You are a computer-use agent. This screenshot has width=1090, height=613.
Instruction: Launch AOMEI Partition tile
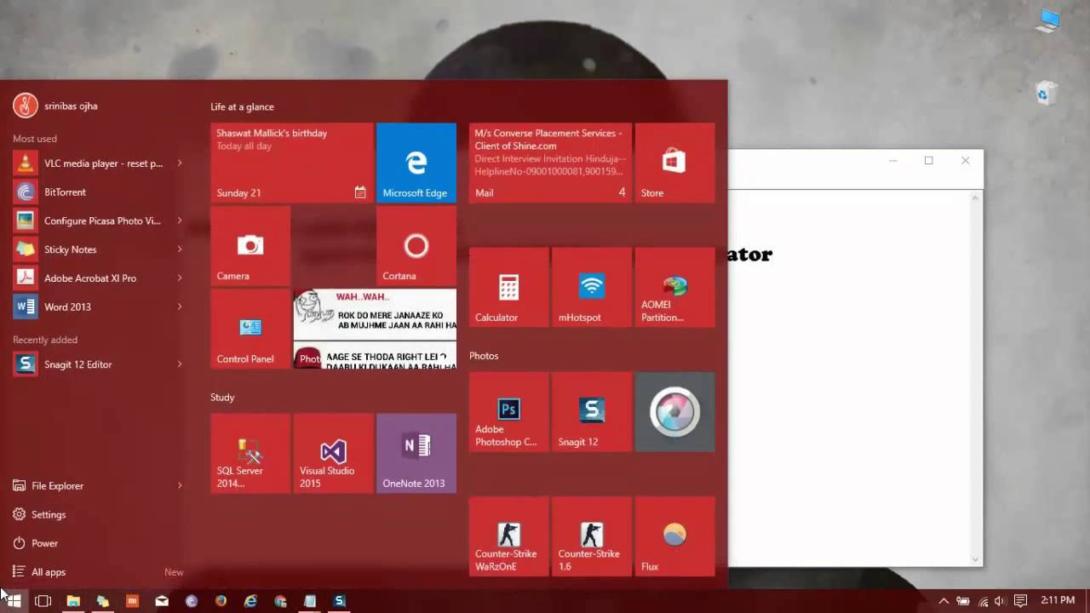click(x=674, y=287)
